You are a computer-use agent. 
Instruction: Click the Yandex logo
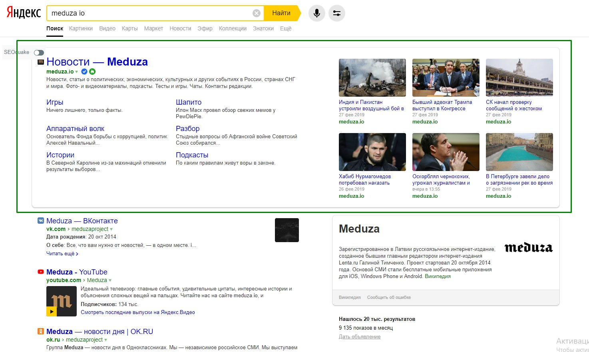24,12
